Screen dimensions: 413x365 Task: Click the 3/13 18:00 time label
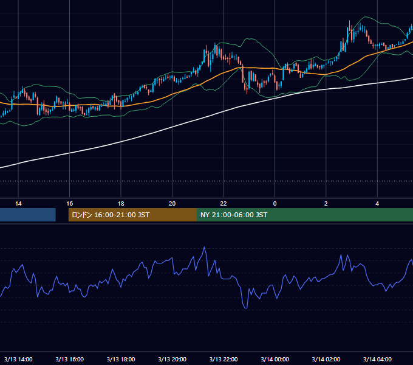coord(121,359)
